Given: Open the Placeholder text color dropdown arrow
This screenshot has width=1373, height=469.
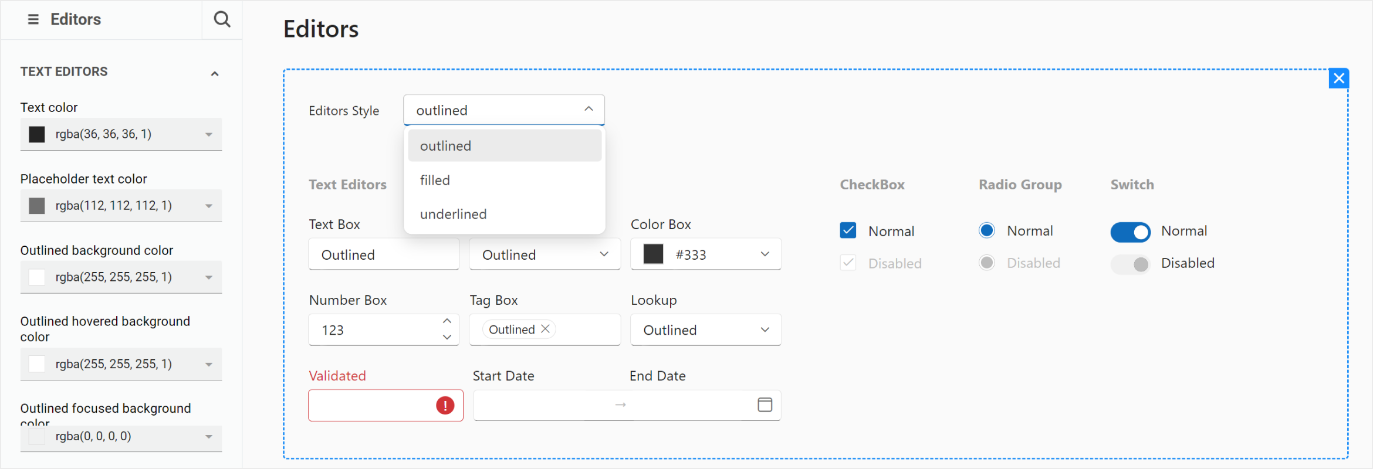Looking at the screenshot, I should coord(209,206).
